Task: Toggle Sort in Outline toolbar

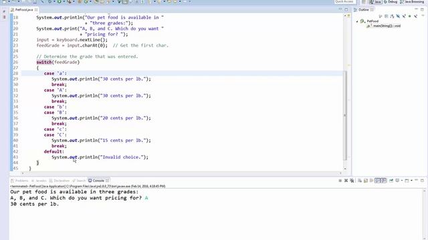Action: point(392,16)
